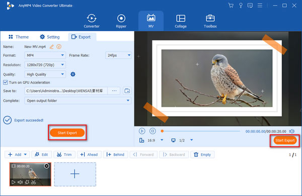Click the Forward button
302x196 pixels.
[x=143, y=155]
